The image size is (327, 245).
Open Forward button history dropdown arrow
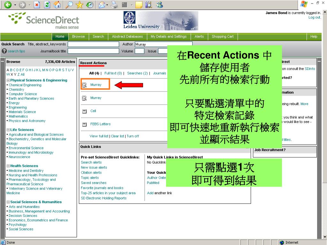pyautogui.click(x=29, y=5)
